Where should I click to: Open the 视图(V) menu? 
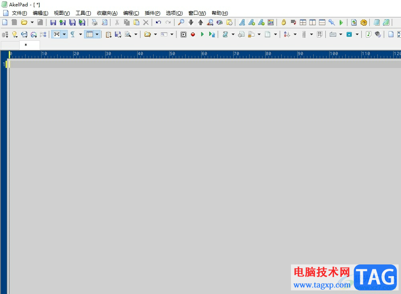(x=62, y=13)
